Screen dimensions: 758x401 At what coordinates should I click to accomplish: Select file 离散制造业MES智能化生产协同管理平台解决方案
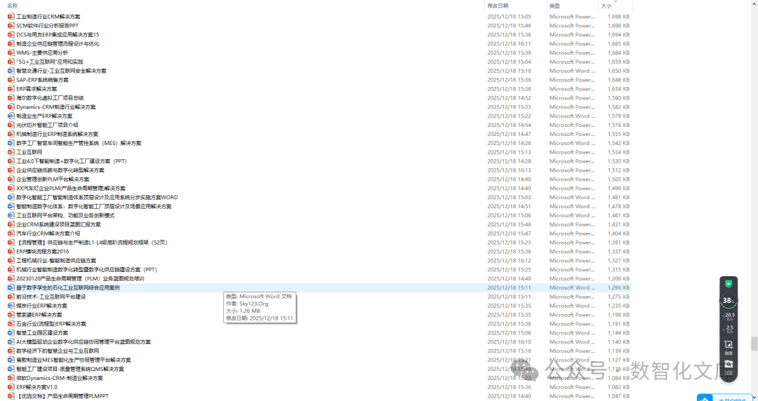74,360
